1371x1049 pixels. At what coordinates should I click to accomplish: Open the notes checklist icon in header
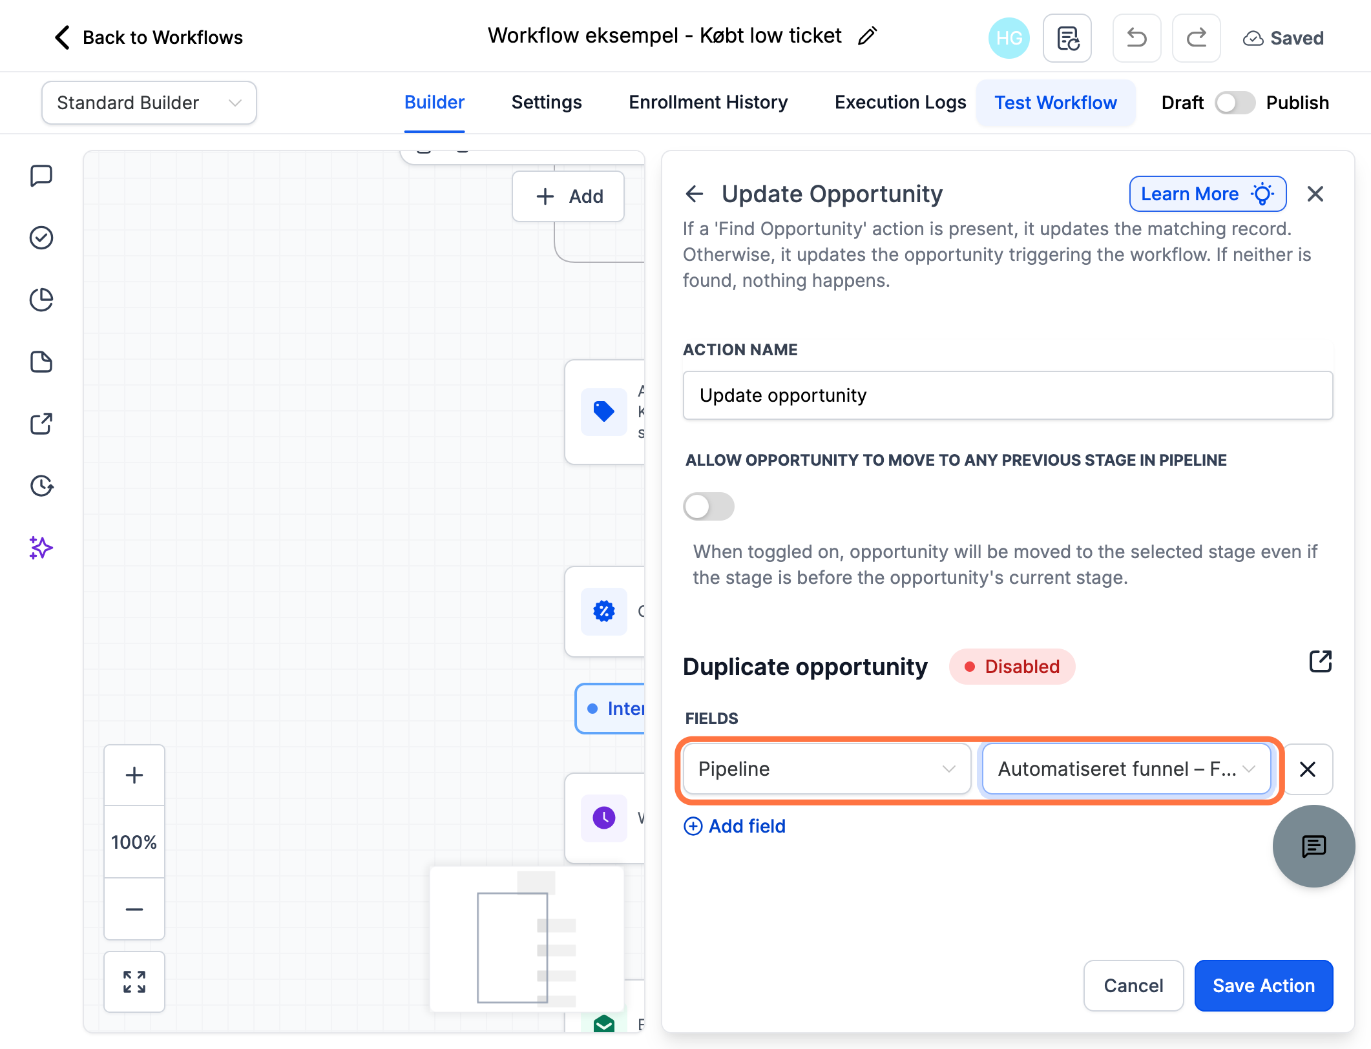(1067, 38)
